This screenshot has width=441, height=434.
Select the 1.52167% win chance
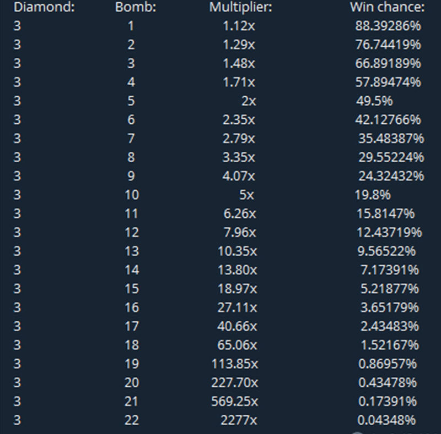[x=390, y=345]
